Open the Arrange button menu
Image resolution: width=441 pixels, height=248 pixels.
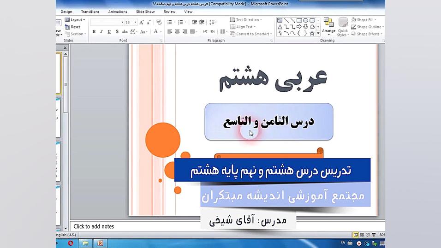[329, 27]
